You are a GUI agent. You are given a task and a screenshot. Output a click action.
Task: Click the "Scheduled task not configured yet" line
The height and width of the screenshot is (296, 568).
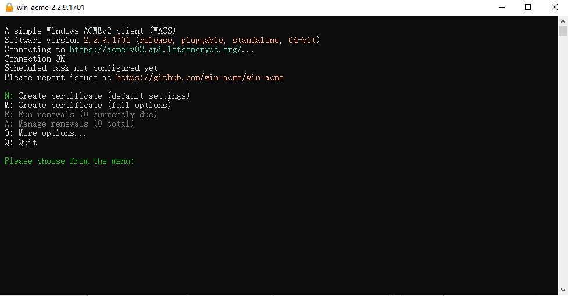click(81, 68)
